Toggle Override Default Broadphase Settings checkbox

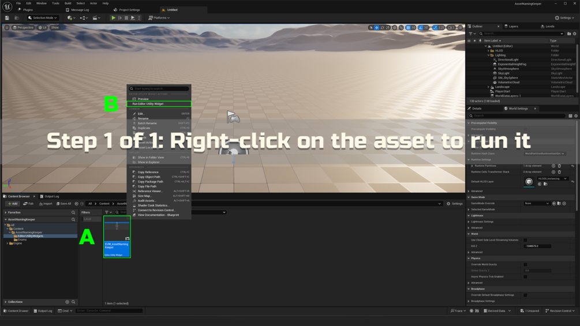(525, 295)
